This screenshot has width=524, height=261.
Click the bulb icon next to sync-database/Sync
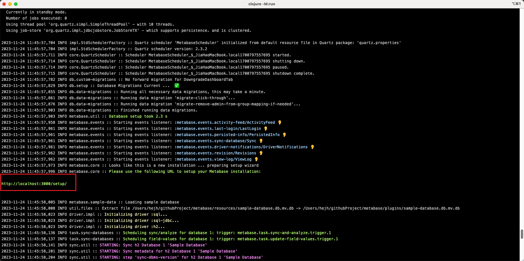click(261, 141)
